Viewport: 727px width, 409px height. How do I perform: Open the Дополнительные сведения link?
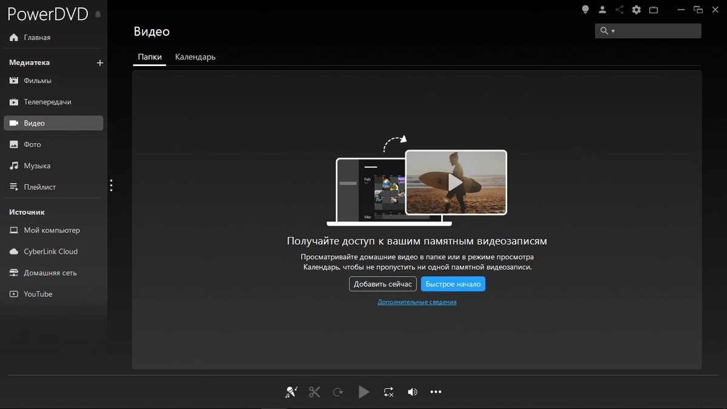pyautogui.click(x=417, y=302)
